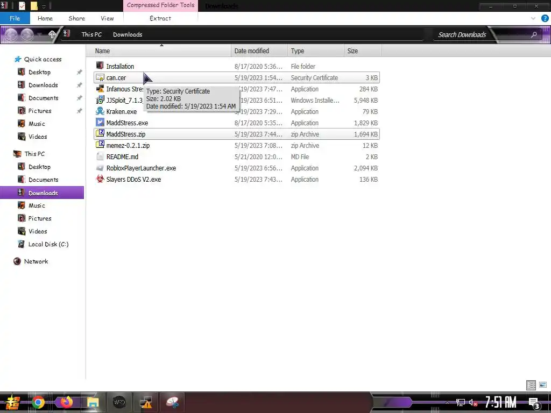Switch to large icons view button
The image size is (551, 413).
[543, 385]
